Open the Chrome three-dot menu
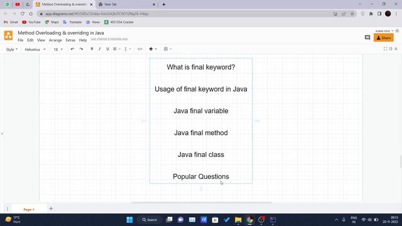Screen dimensions: 402x226 (x=396, y=14)
